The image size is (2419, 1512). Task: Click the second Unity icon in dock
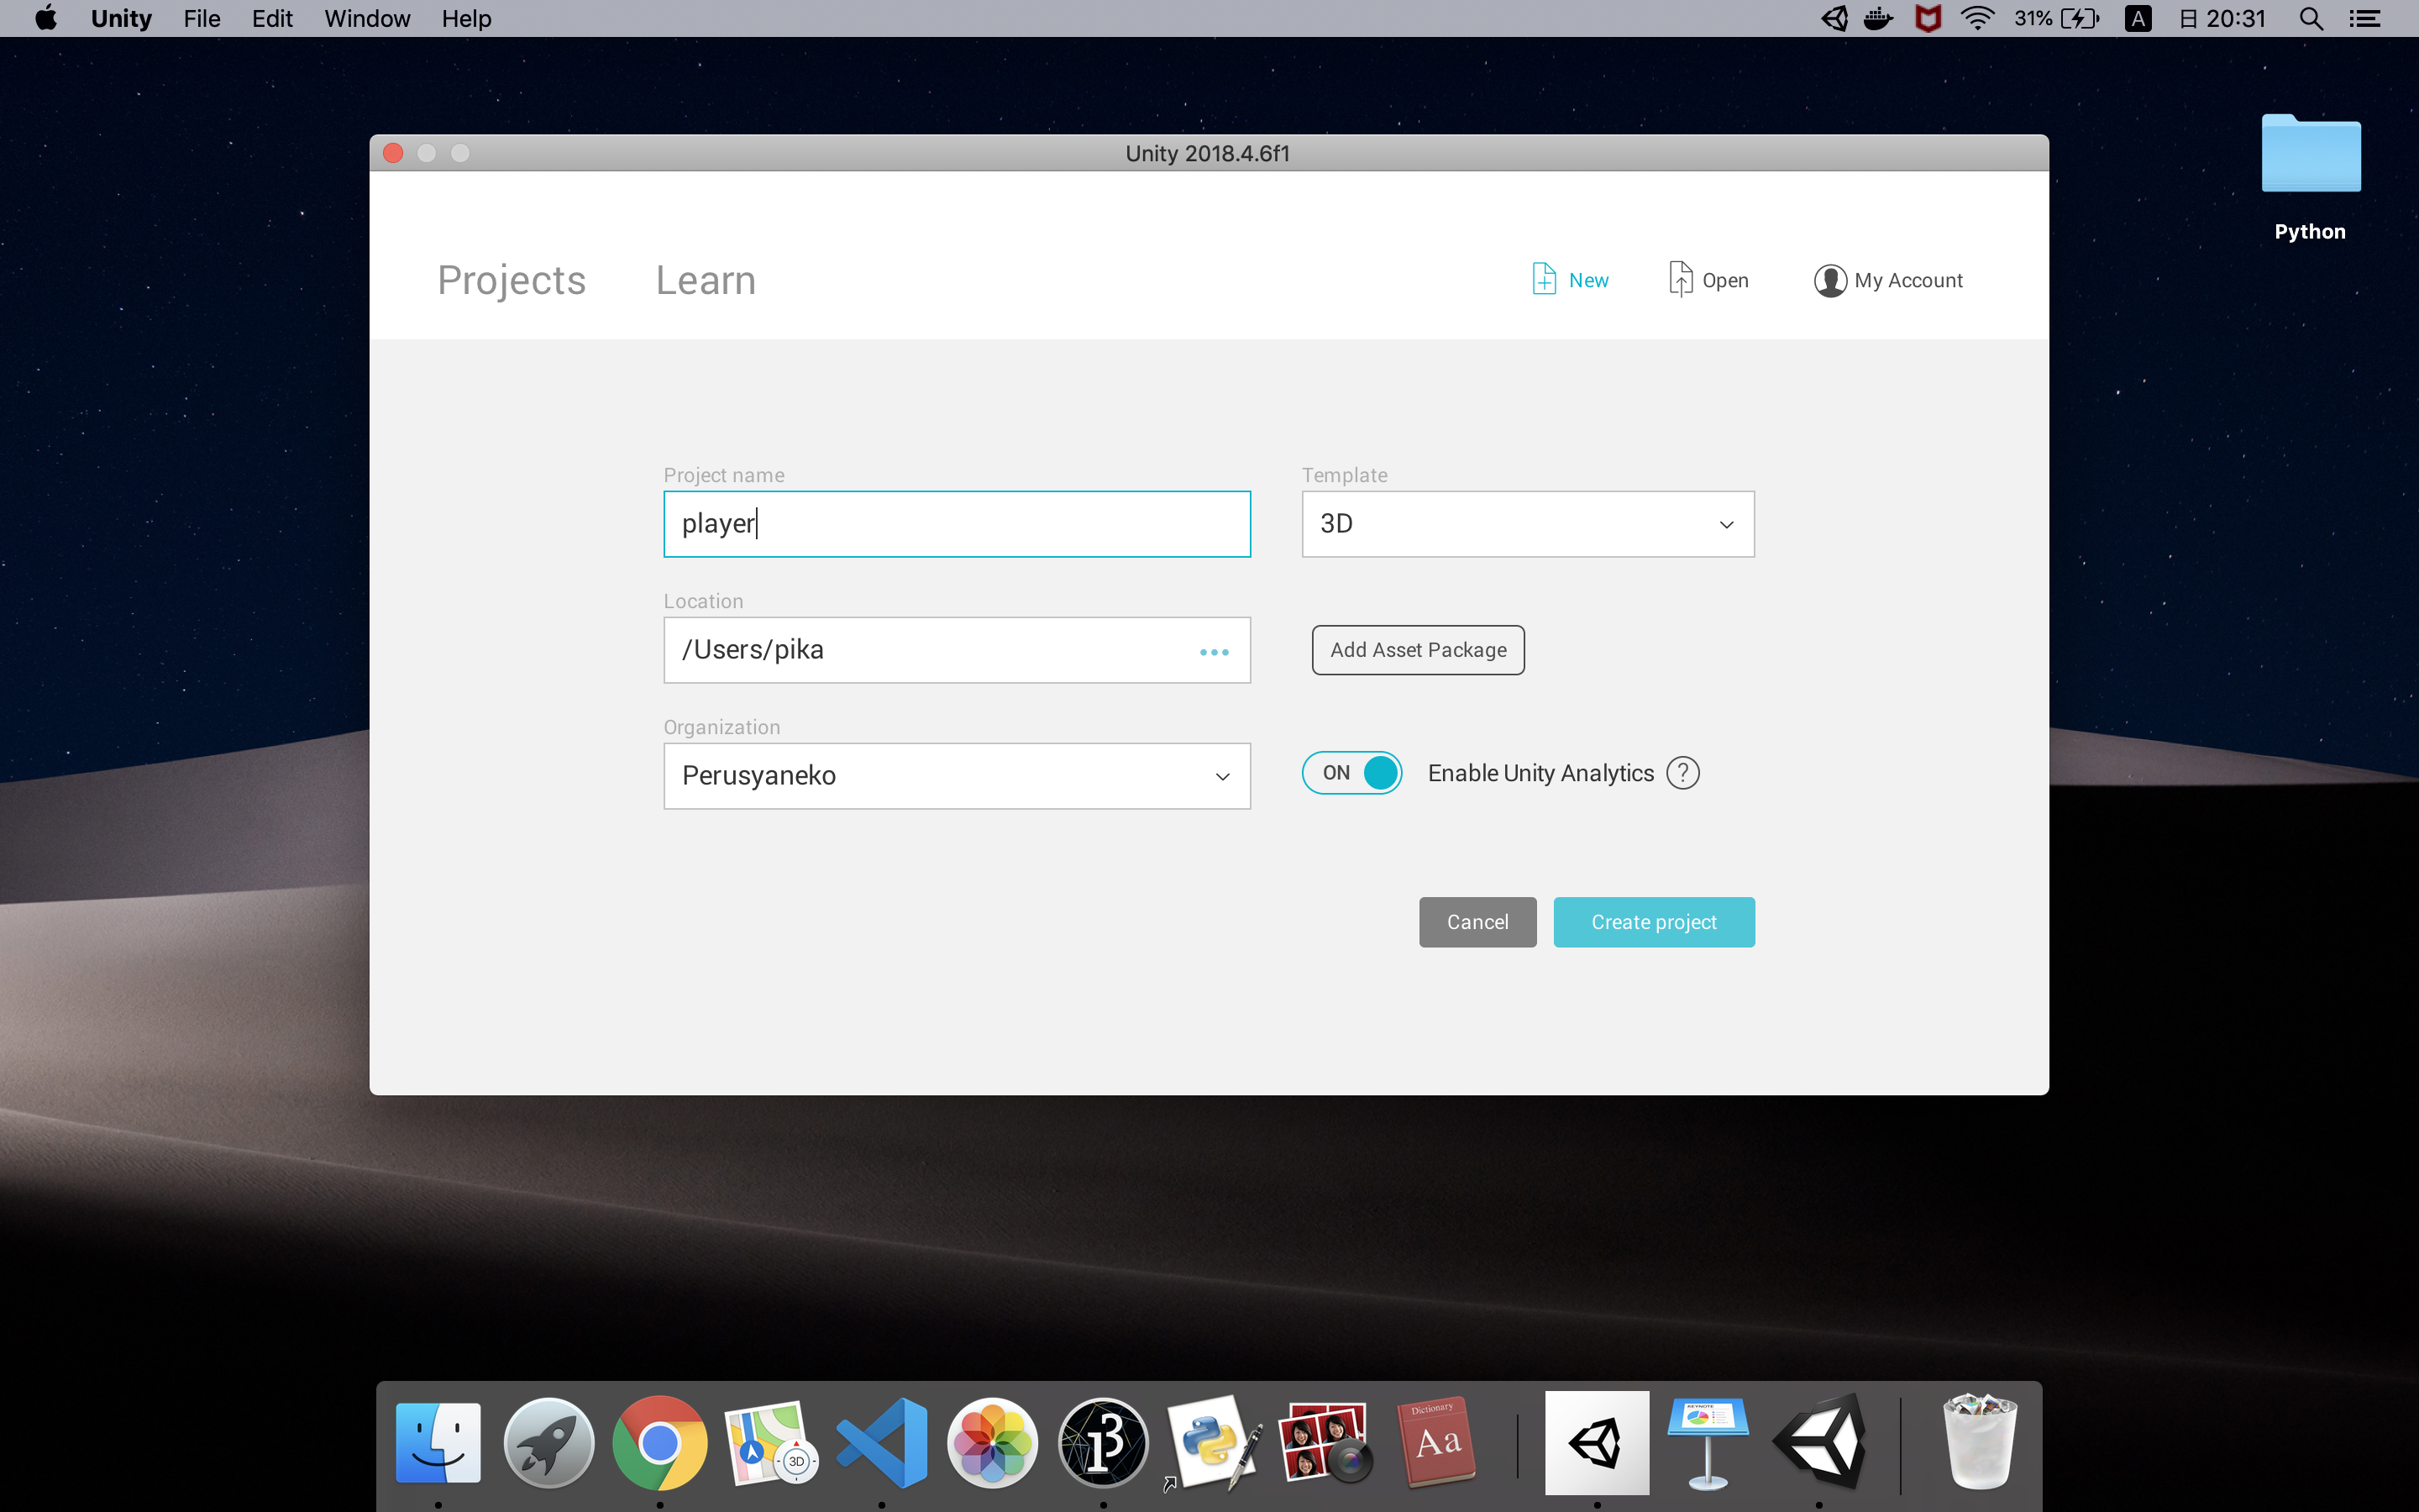tap(1825, 1442)
